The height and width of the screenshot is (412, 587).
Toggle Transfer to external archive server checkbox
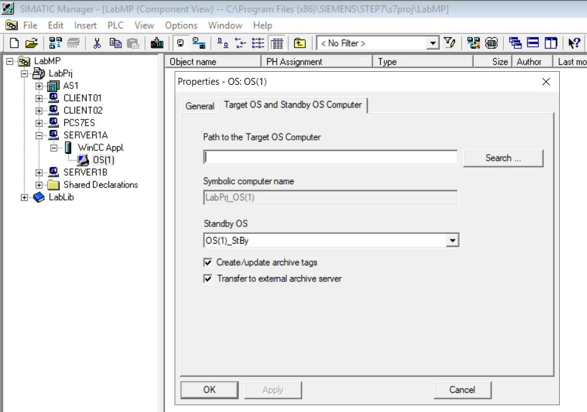point(208,278)
